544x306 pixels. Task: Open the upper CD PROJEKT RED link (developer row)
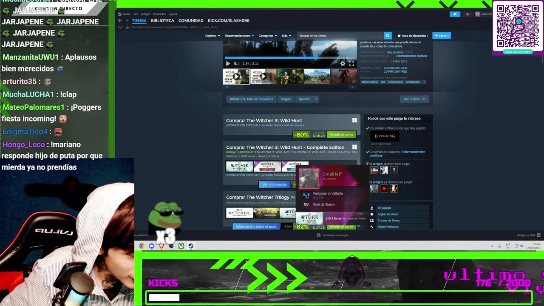[x=395, y=68]
